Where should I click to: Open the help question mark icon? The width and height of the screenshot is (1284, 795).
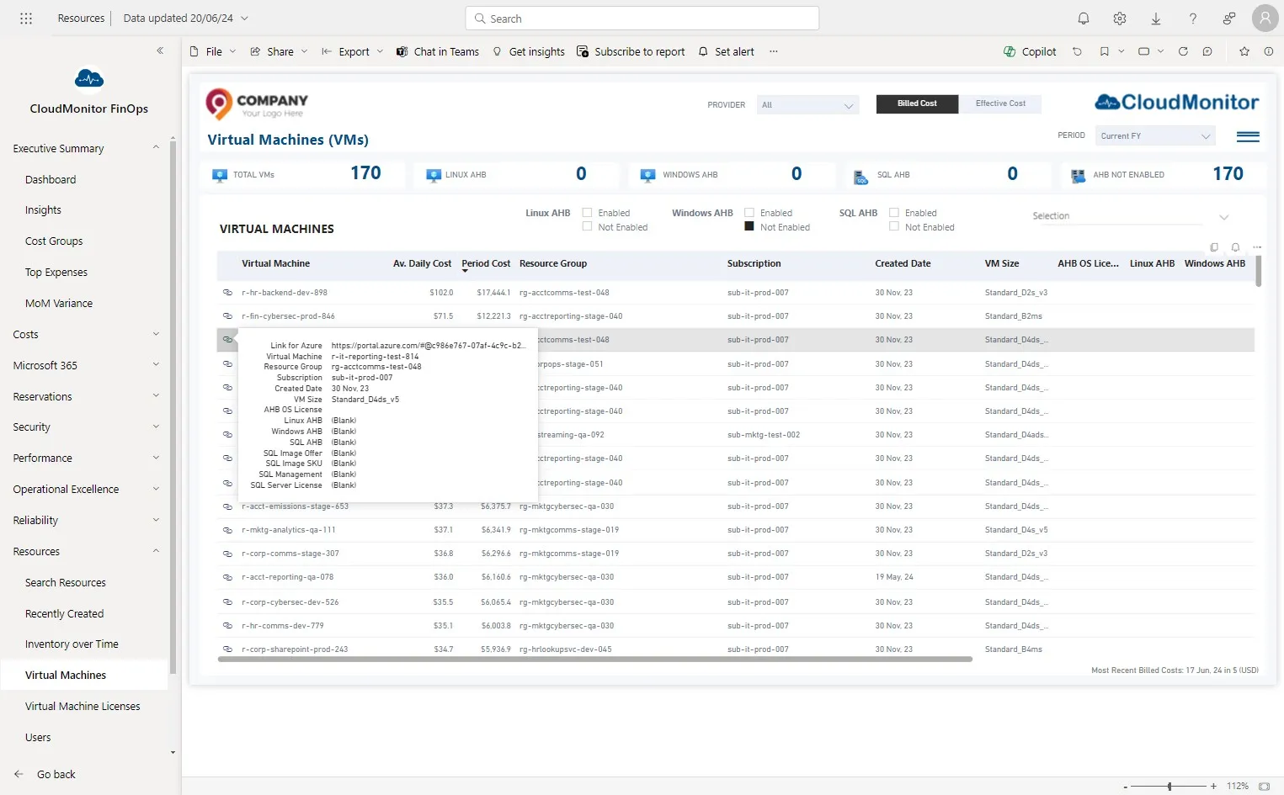1193,19
